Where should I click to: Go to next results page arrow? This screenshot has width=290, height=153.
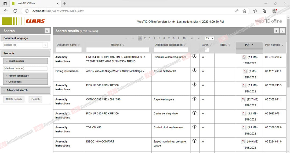coord(192,38)
